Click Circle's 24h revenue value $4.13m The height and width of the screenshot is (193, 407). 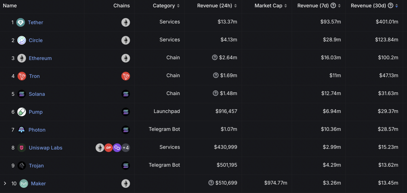(x=229, y=40)
